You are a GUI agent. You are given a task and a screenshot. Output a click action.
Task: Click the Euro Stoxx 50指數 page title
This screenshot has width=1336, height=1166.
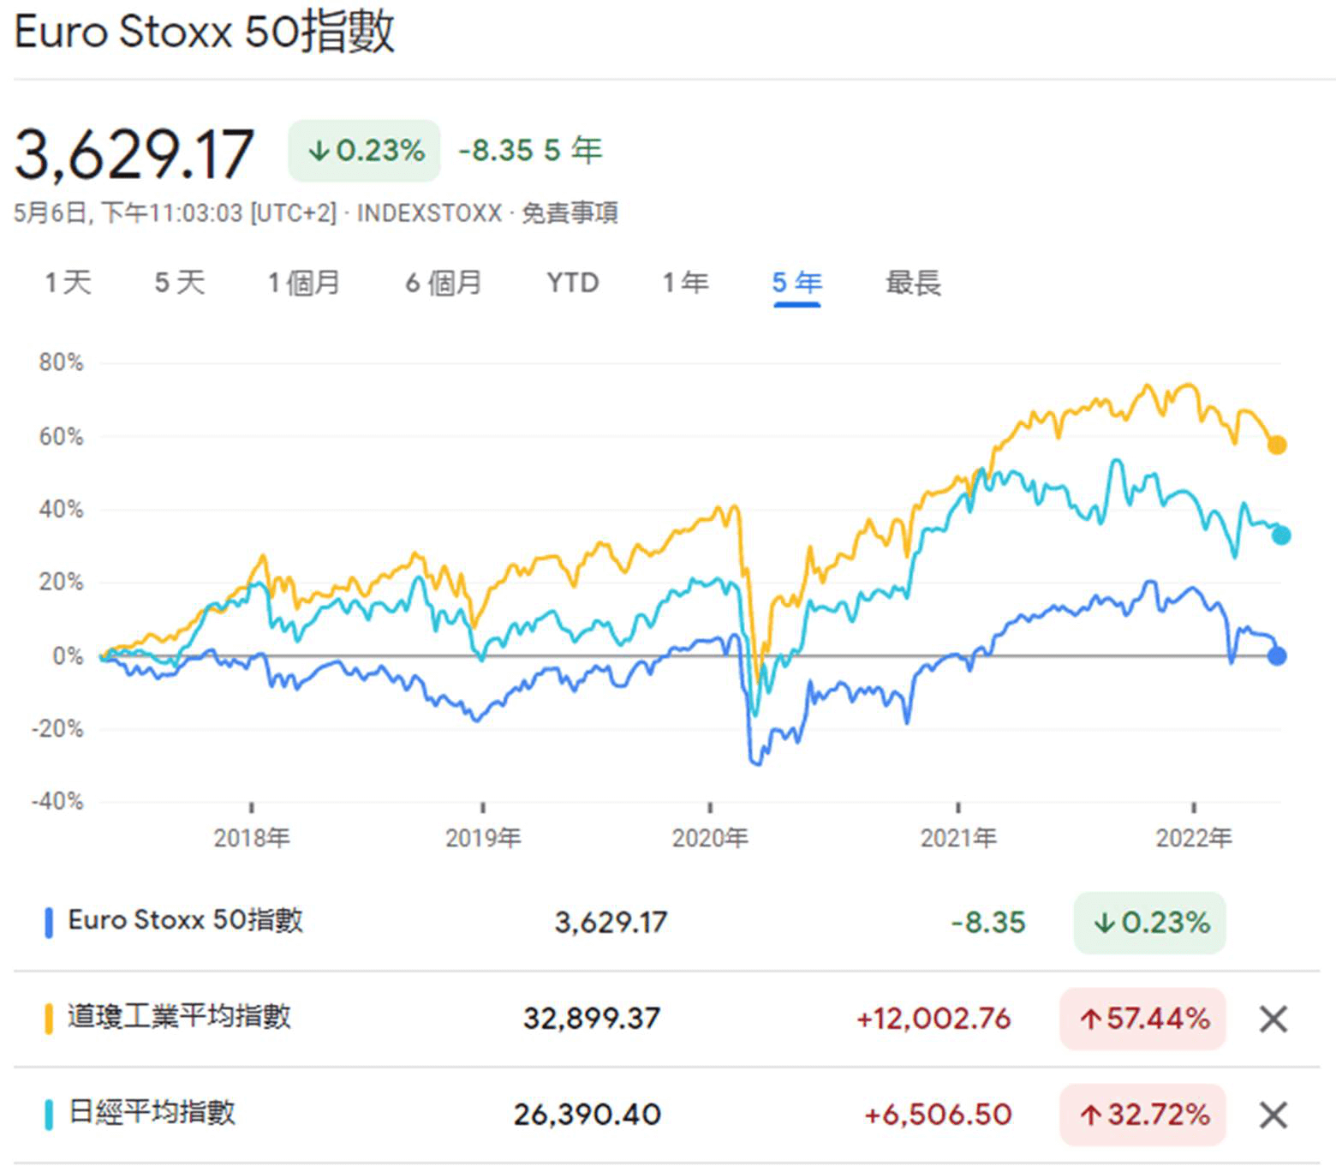[206, 33]
